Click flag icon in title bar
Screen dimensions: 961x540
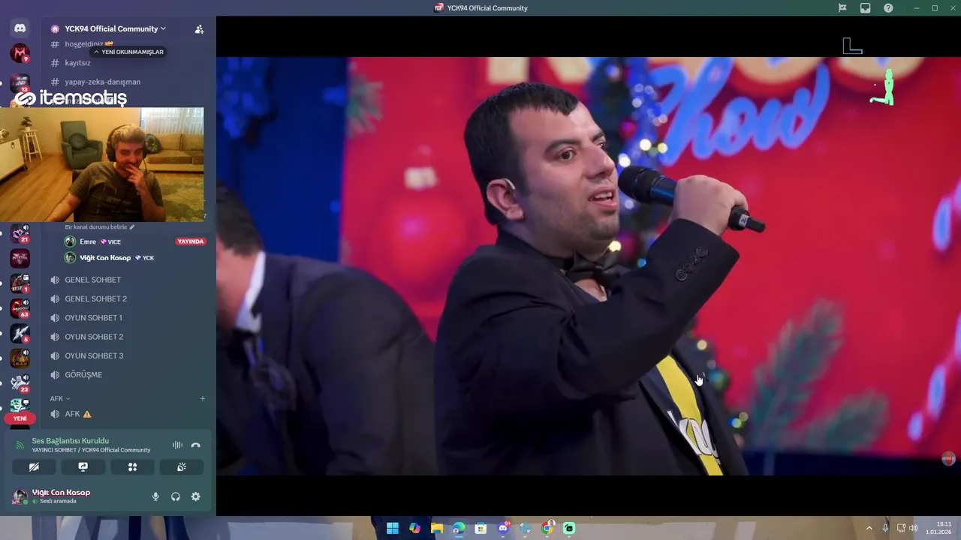pos(842,8)
